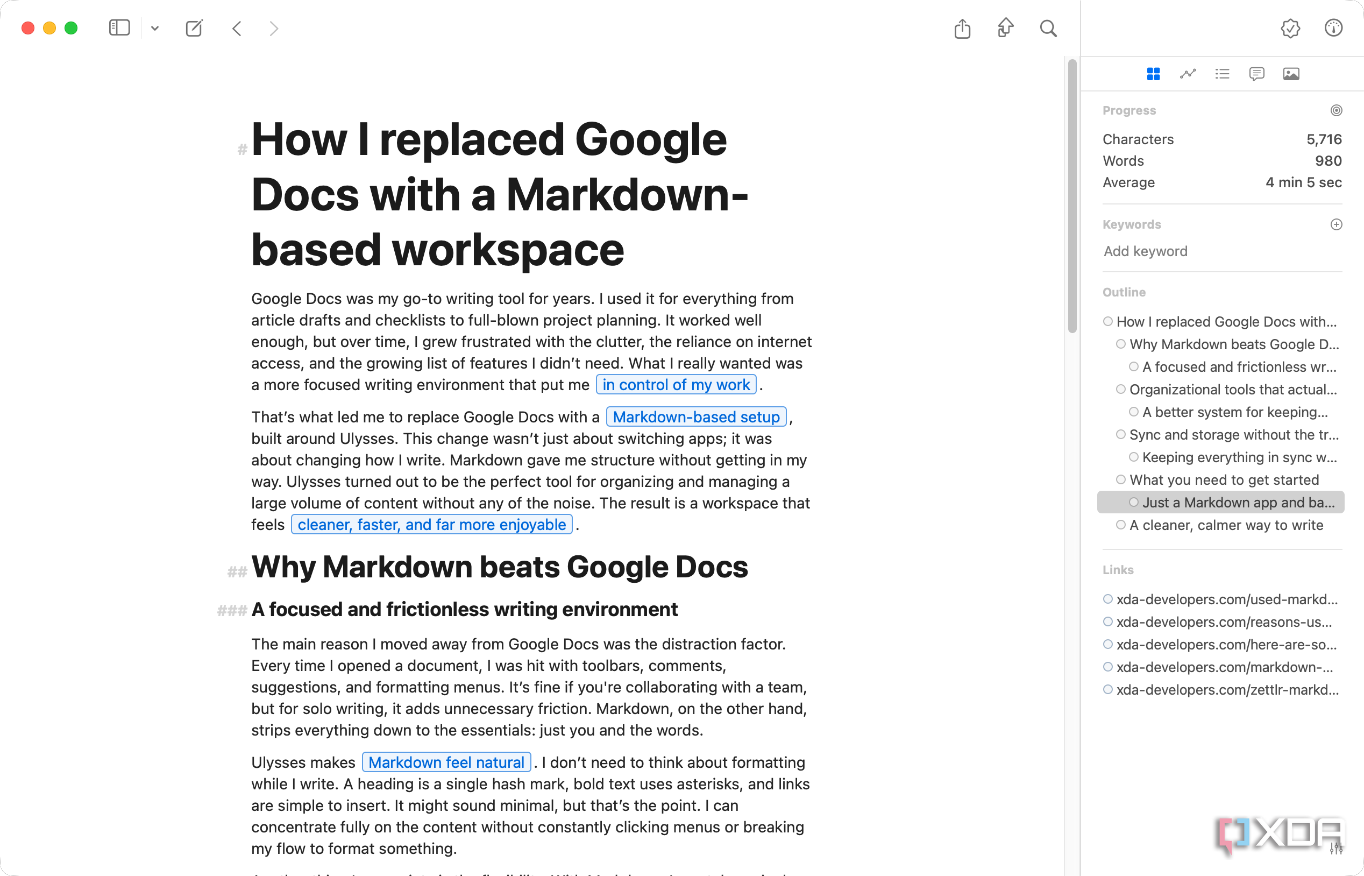Open dashboard settings sliders icon
1364x876 pixels.
pos(1336,849)
